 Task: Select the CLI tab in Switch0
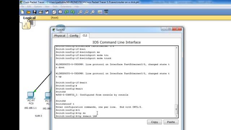coord(85,35)
